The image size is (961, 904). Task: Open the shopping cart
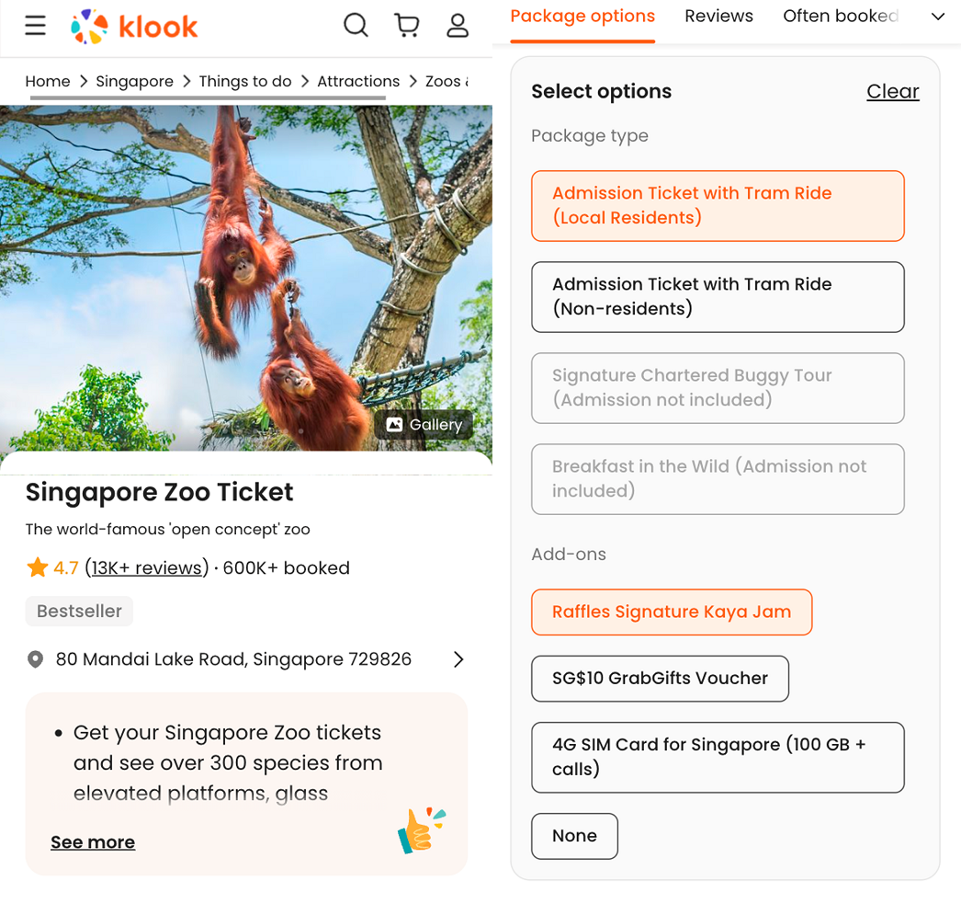406,25
